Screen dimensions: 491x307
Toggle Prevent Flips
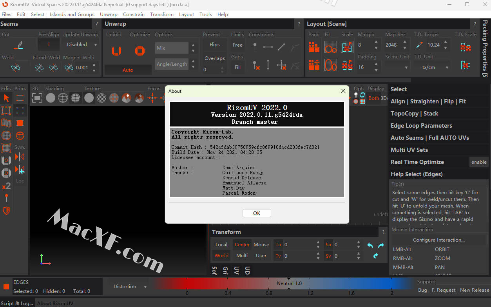point(214,45)
